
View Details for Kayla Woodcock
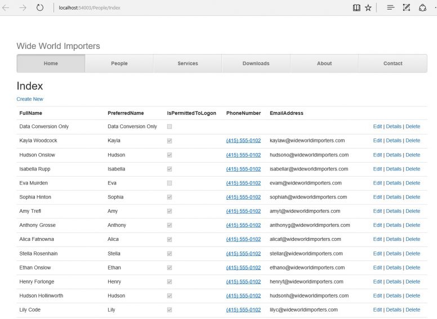click(x=394, y=141)
